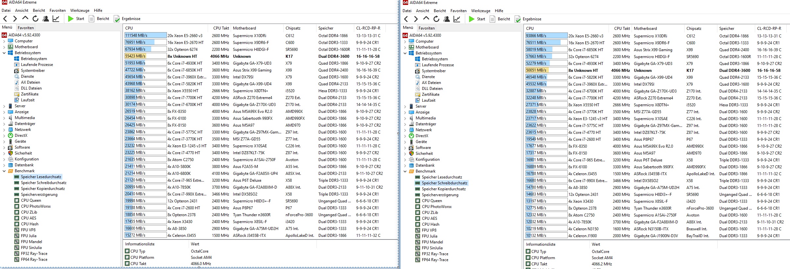Viewport: 790px width, 269px height.
Task: Select the highlighted 55423 MB/s result bar
Action: tap(146, 56)
